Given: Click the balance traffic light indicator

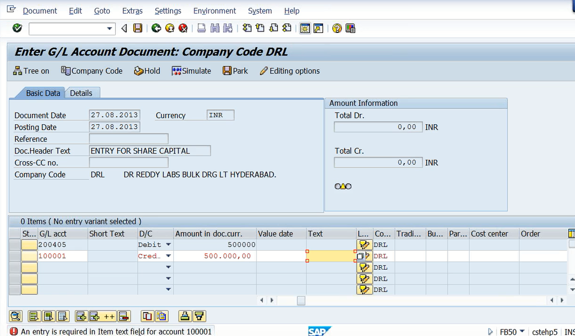Looking at the screenshot, I should click(343, 186).
